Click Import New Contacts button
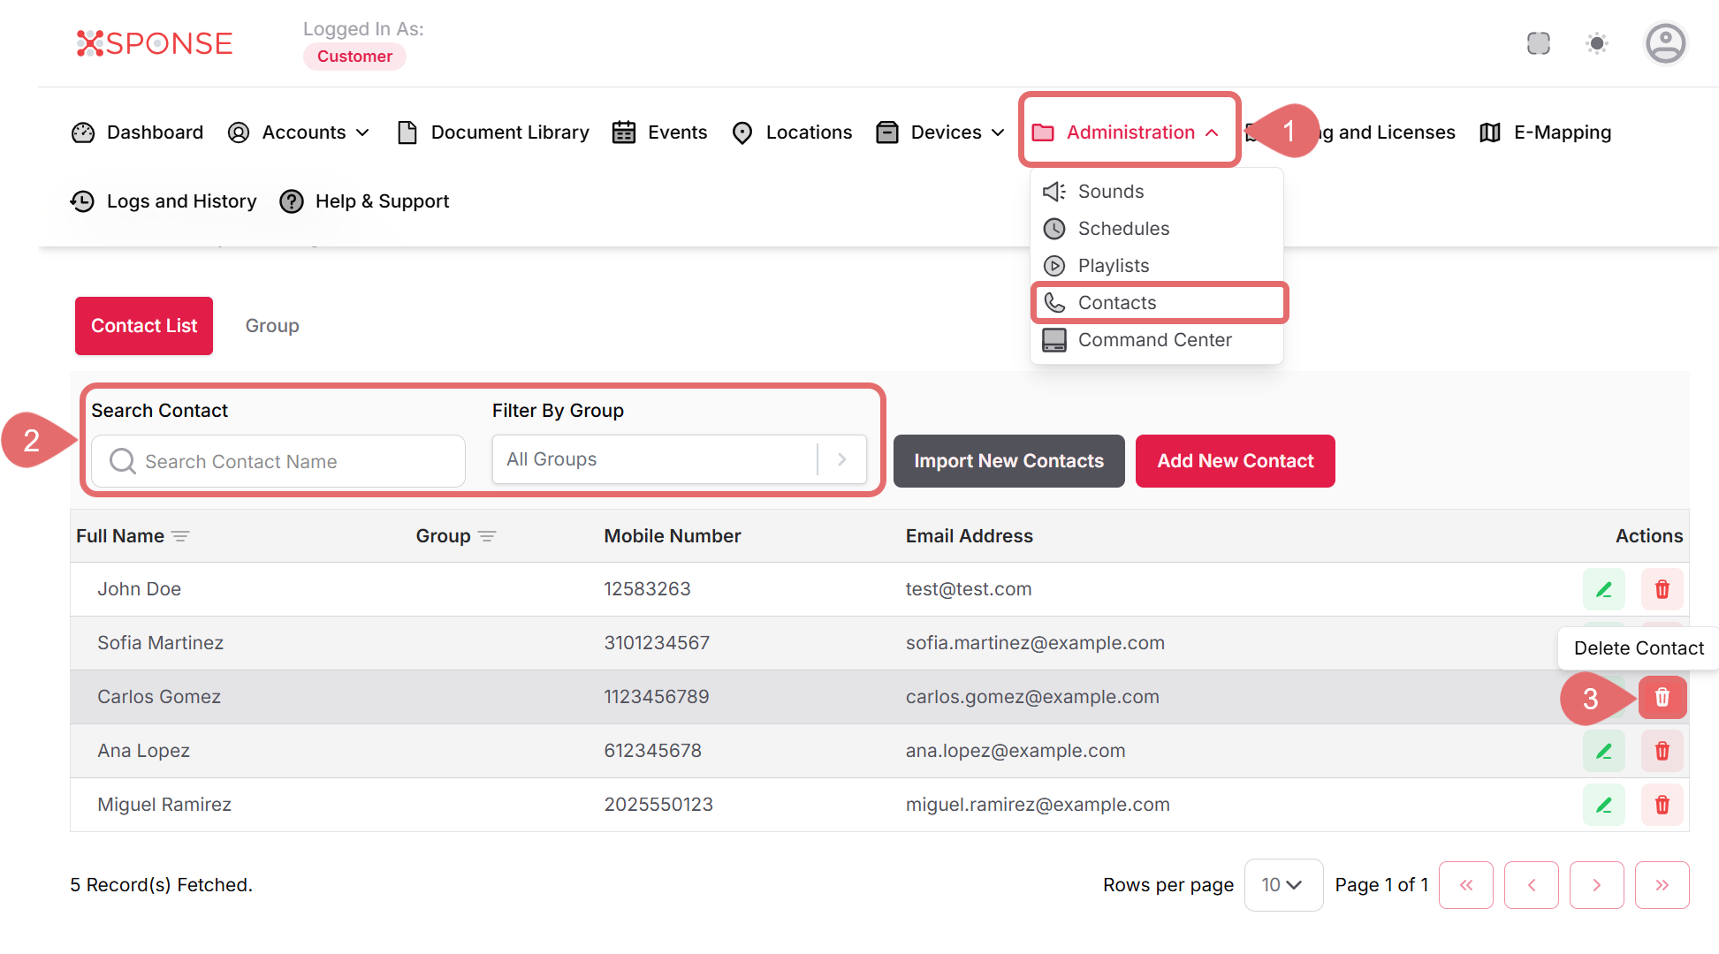 point(1008,461)
